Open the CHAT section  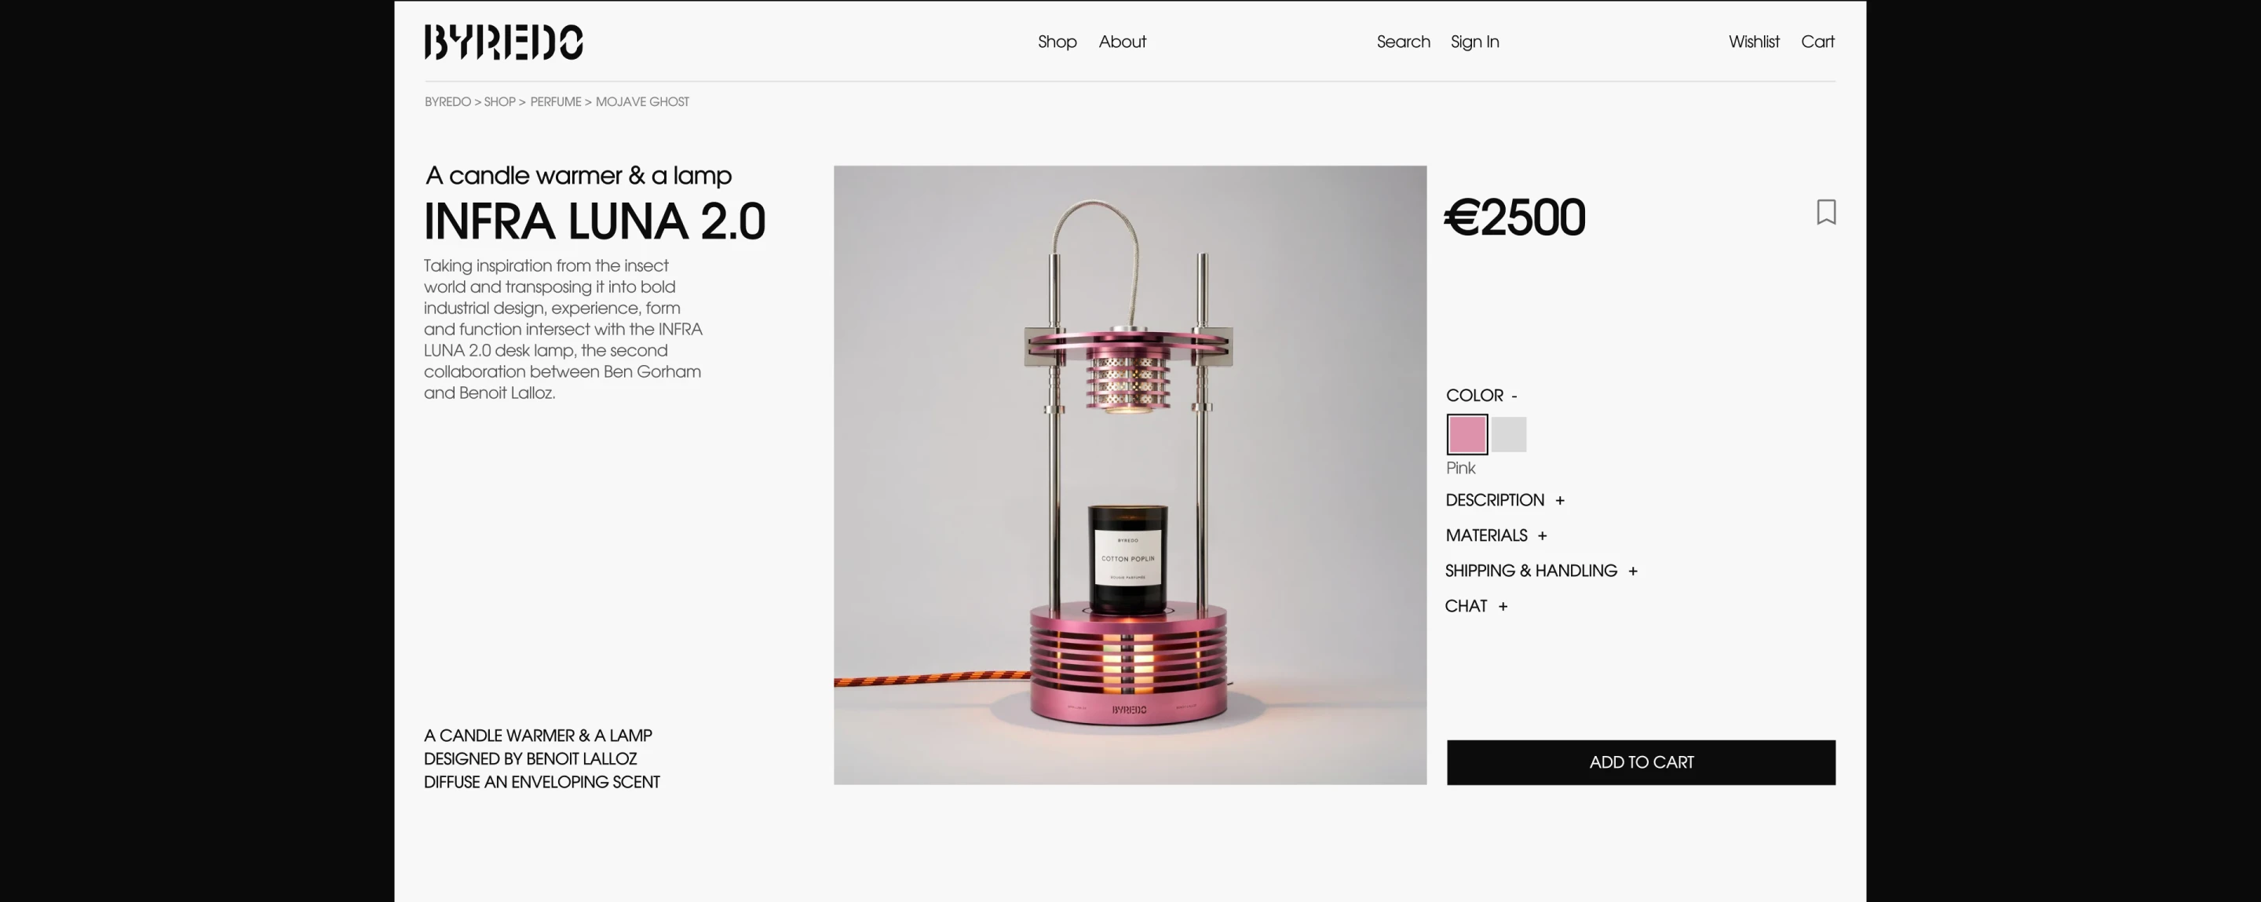coord(1475,606)
